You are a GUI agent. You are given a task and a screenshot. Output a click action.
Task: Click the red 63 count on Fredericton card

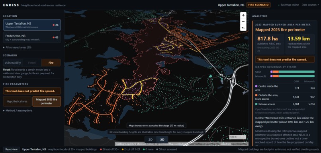(55, 37)
